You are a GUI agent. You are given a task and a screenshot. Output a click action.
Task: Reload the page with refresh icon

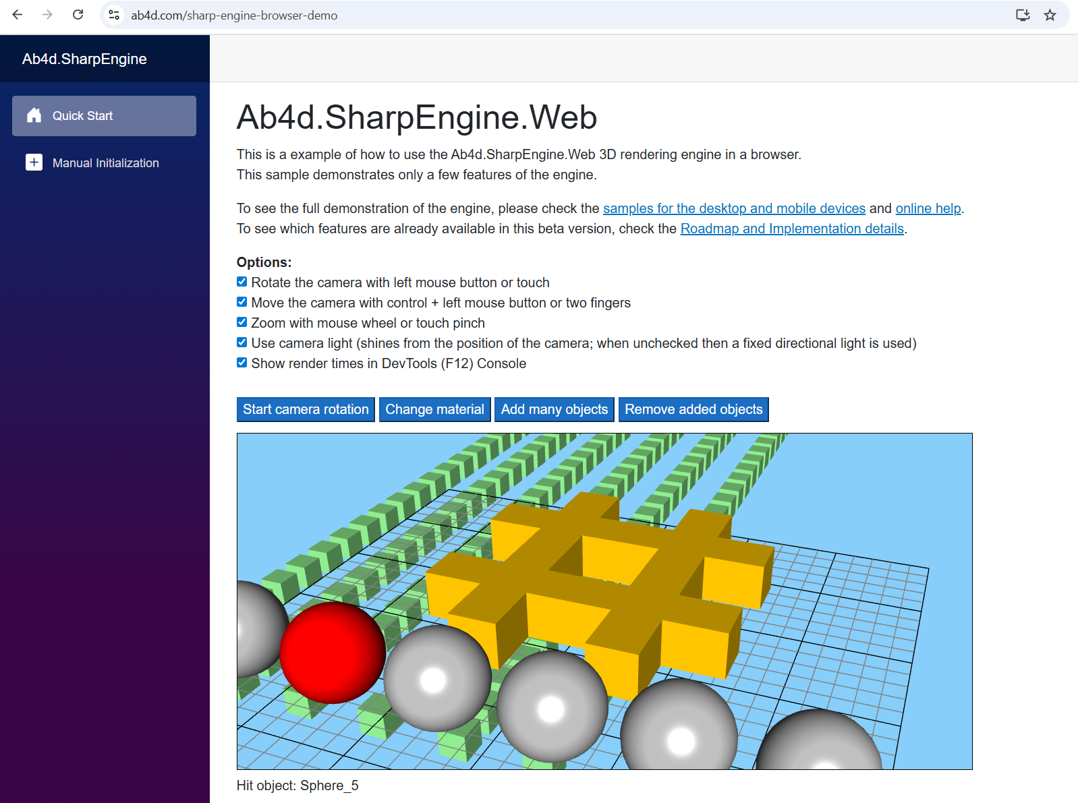click(78, 15)
